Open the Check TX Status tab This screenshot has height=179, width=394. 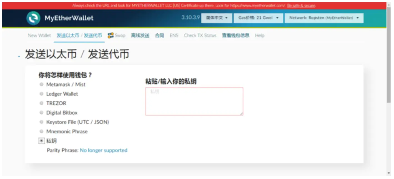[x=200, y=36]
